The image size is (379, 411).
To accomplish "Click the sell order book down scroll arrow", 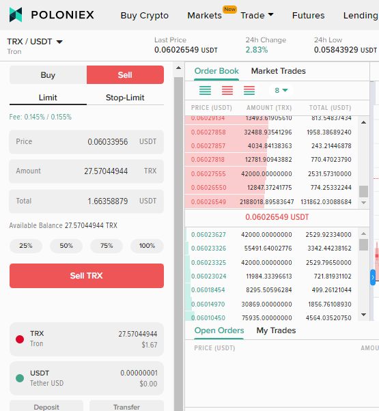I will [x=363, y=203].
